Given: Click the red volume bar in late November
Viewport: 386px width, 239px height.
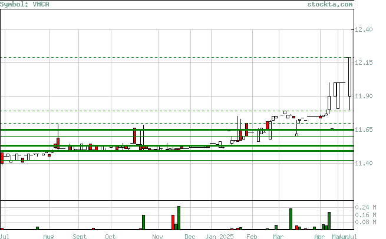Looking at the screenshot, I should 173,223.
